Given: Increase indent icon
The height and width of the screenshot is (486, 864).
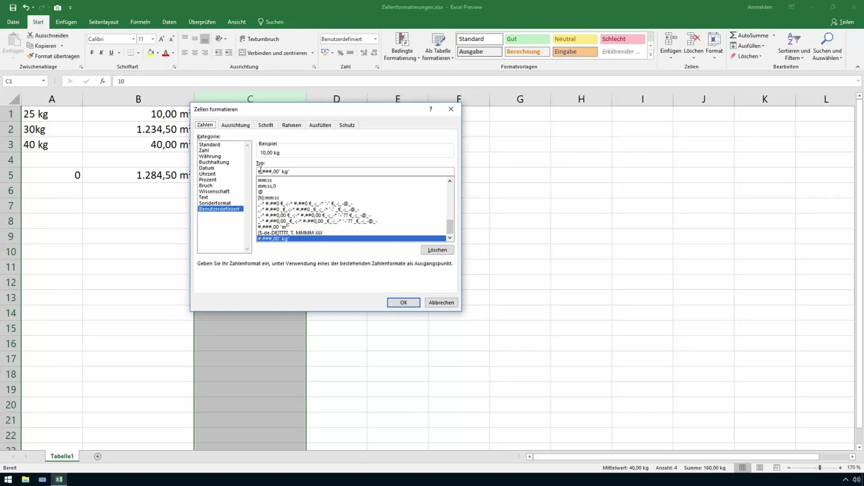Looking at the screenshot, I should click(229, 53).
